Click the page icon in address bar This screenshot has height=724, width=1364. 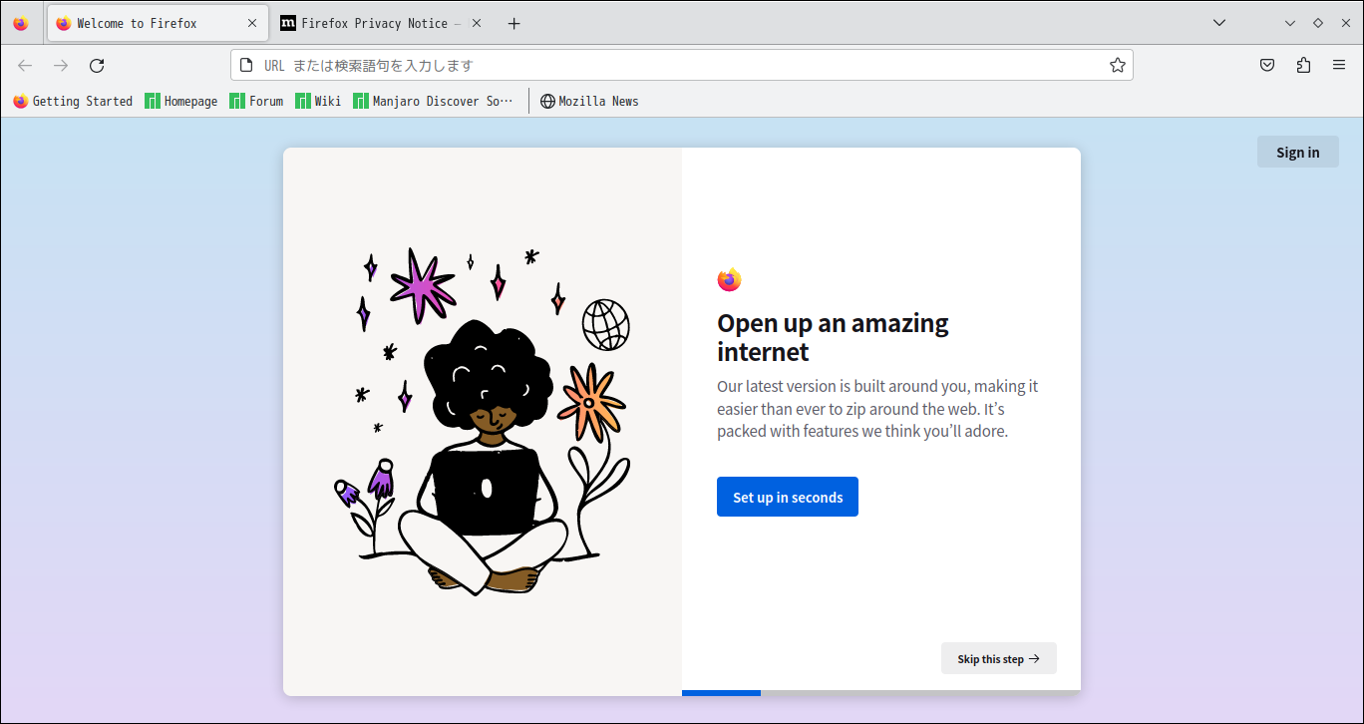pos(246,66)
